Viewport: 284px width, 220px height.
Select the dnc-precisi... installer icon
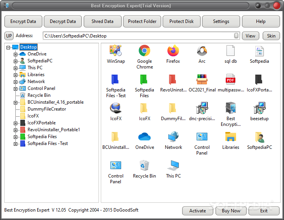[x=202, y=108]
